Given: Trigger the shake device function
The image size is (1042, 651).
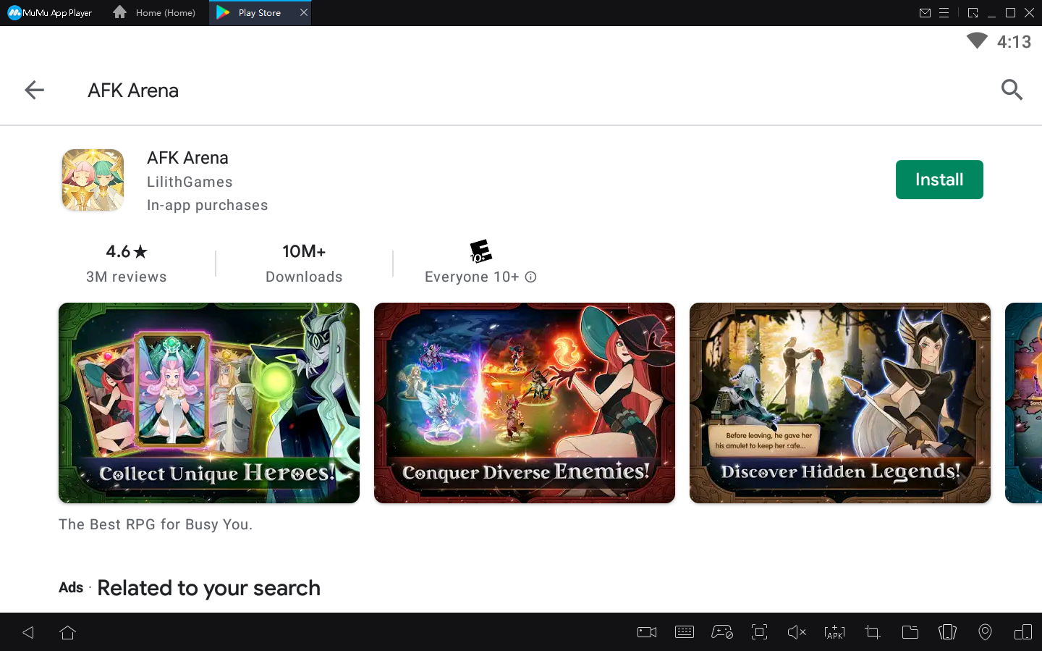Looking at the screenshot, I should coord(947,632).
